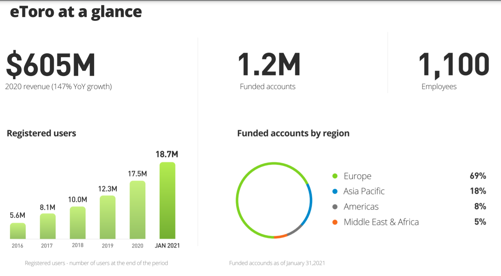
Task: Select the 2019 bar in the chart
Action: [108, 217]
